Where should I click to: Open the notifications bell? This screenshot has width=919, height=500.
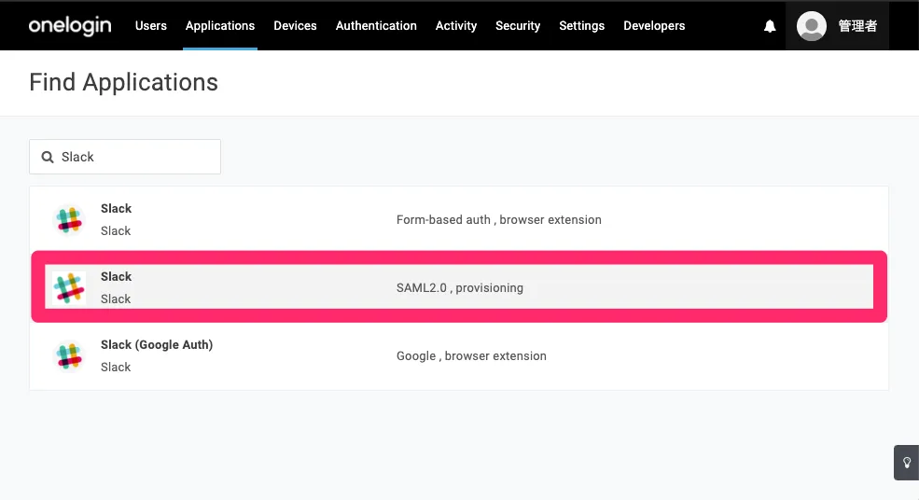770,26
